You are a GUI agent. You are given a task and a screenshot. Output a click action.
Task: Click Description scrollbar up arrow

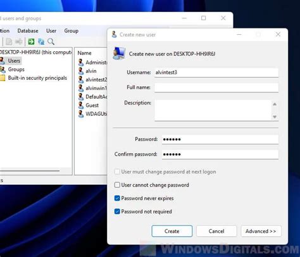(275, 104)
